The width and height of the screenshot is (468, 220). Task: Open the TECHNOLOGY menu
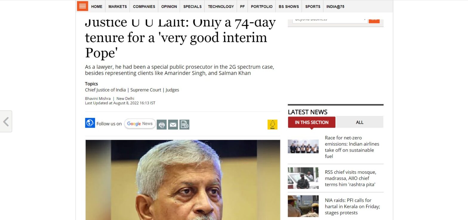221,6
